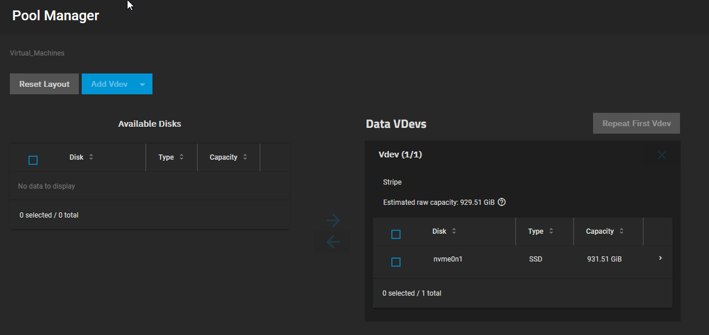Move disks back with the left arrow icon
Image resolution: width=709 pixels, height=335 pixels.
pos(333,242)
